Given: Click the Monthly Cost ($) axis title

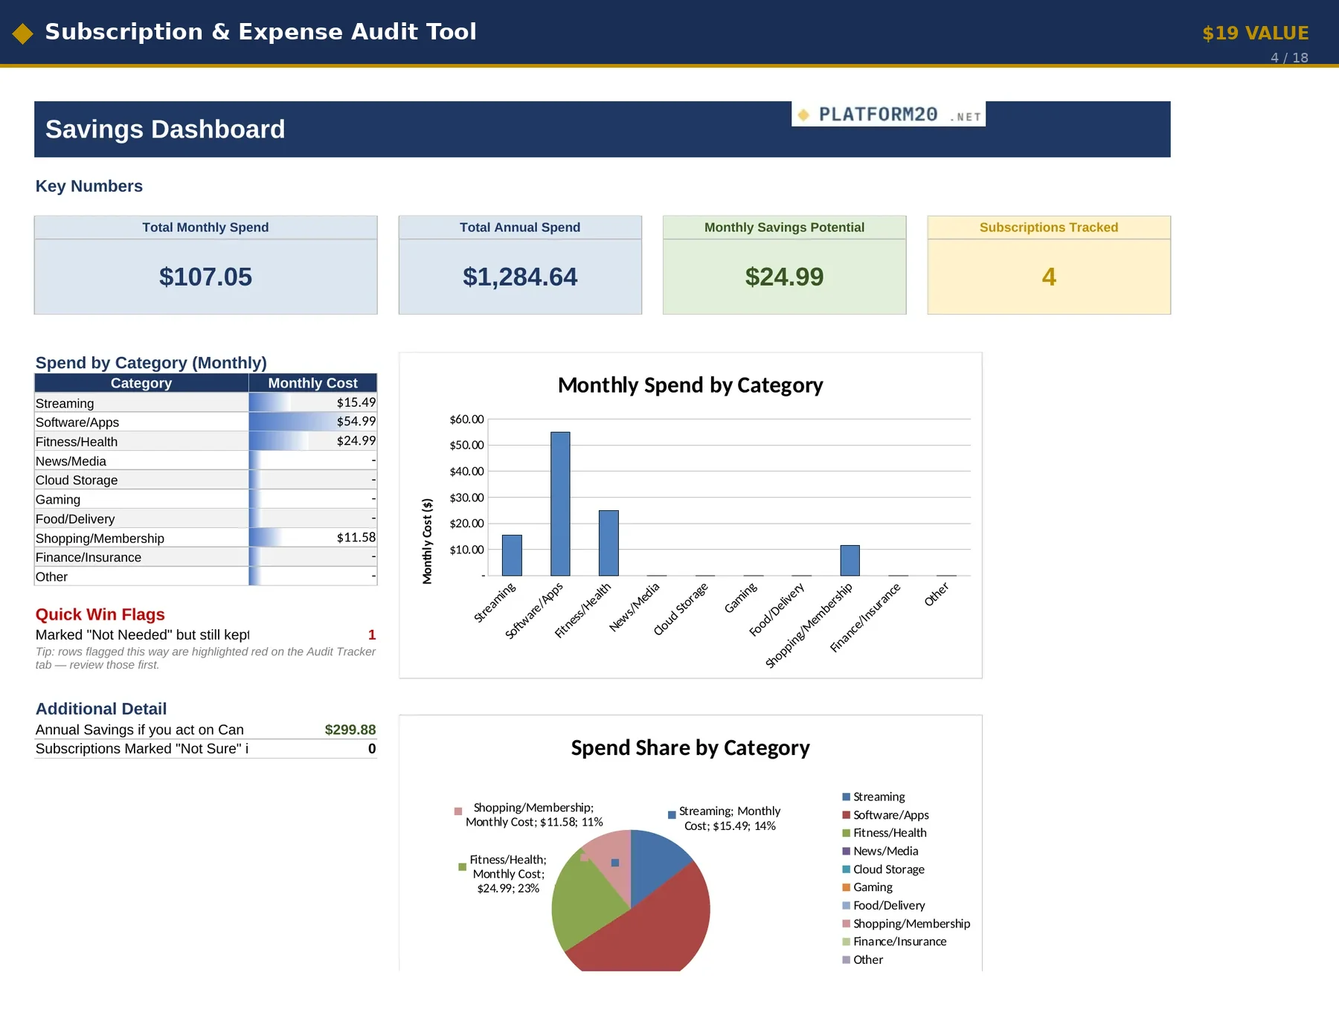Looking at the screenshot, I should [427, 541].
